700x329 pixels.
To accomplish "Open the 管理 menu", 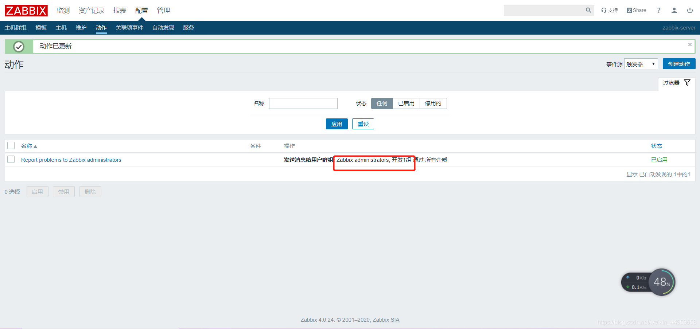I will pos(163,11).
